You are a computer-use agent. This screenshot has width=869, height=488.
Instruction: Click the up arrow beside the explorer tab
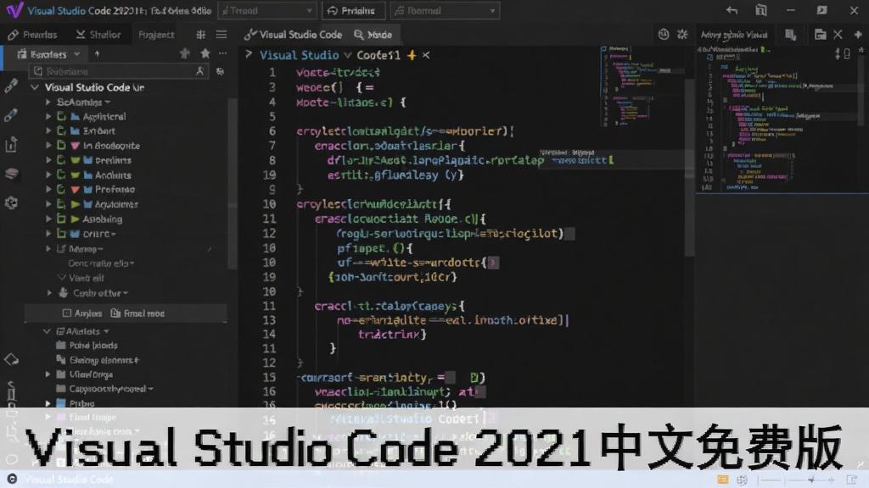click(x=97, y=53)
